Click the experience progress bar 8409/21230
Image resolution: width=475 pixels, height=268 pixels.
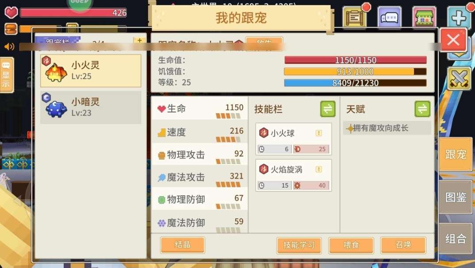tap(355, 83)
